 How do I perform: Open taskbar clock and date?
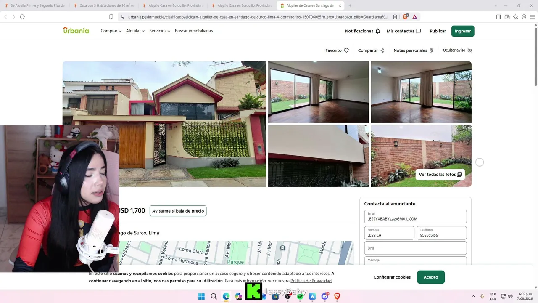(525, 296)
